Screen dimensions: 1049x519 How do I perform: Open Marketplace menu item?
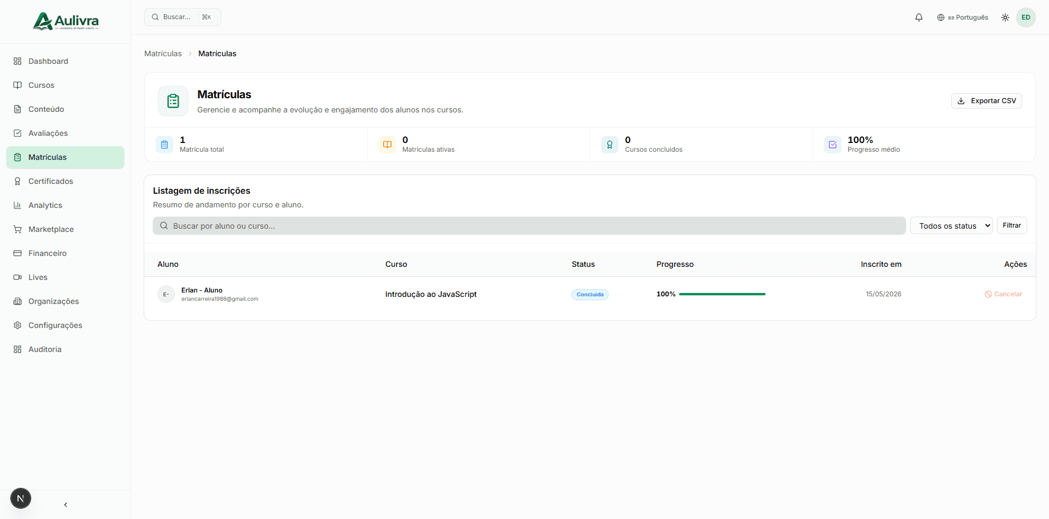click(66, 229)
